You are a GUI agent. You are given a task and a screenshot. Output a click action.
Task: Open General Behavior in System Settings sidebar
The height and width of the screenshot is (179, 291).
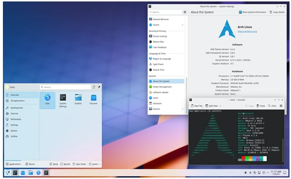pyautogui.click(x=166, y=19)
